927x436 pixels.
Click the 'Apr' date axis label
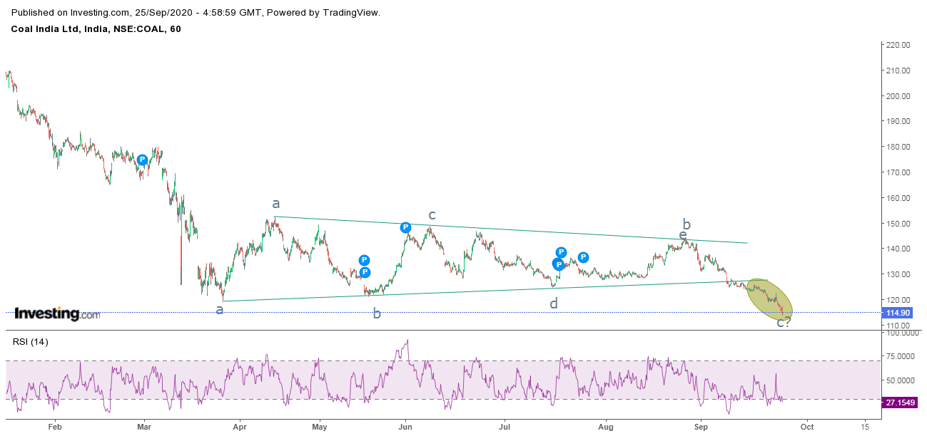click(238, 427)
